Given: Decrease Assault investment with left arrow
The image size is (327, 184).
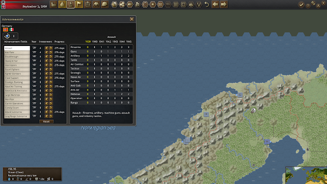Looking at the screenshot, I should pyautogui.click(x=46, y=48).
